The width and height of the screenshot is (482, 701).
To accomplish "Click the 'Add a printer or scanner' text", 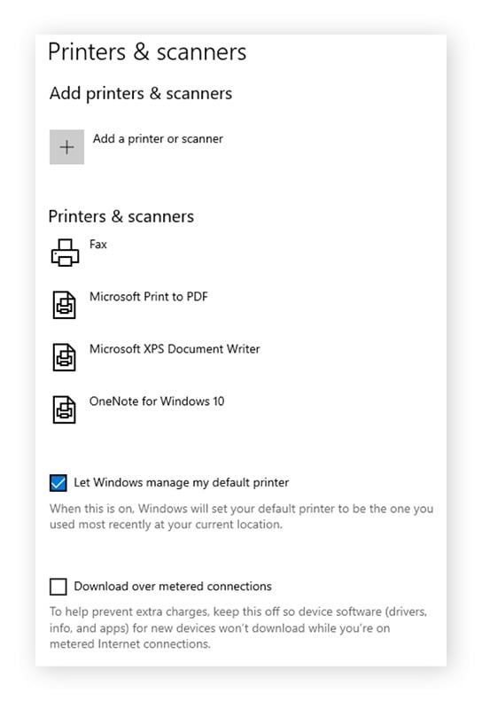I will pyautogui.click(x=158, y=139).
